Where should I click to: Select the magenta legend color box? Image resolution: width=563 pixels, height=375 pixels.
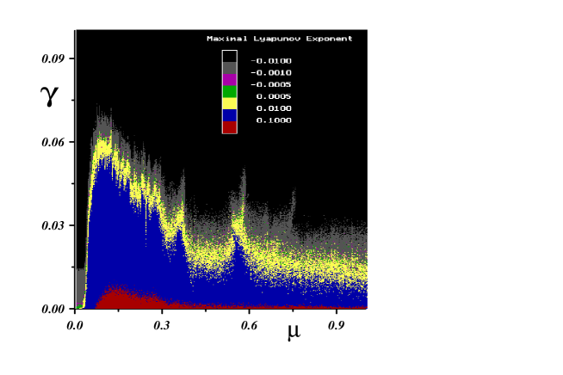coord(229,79)
